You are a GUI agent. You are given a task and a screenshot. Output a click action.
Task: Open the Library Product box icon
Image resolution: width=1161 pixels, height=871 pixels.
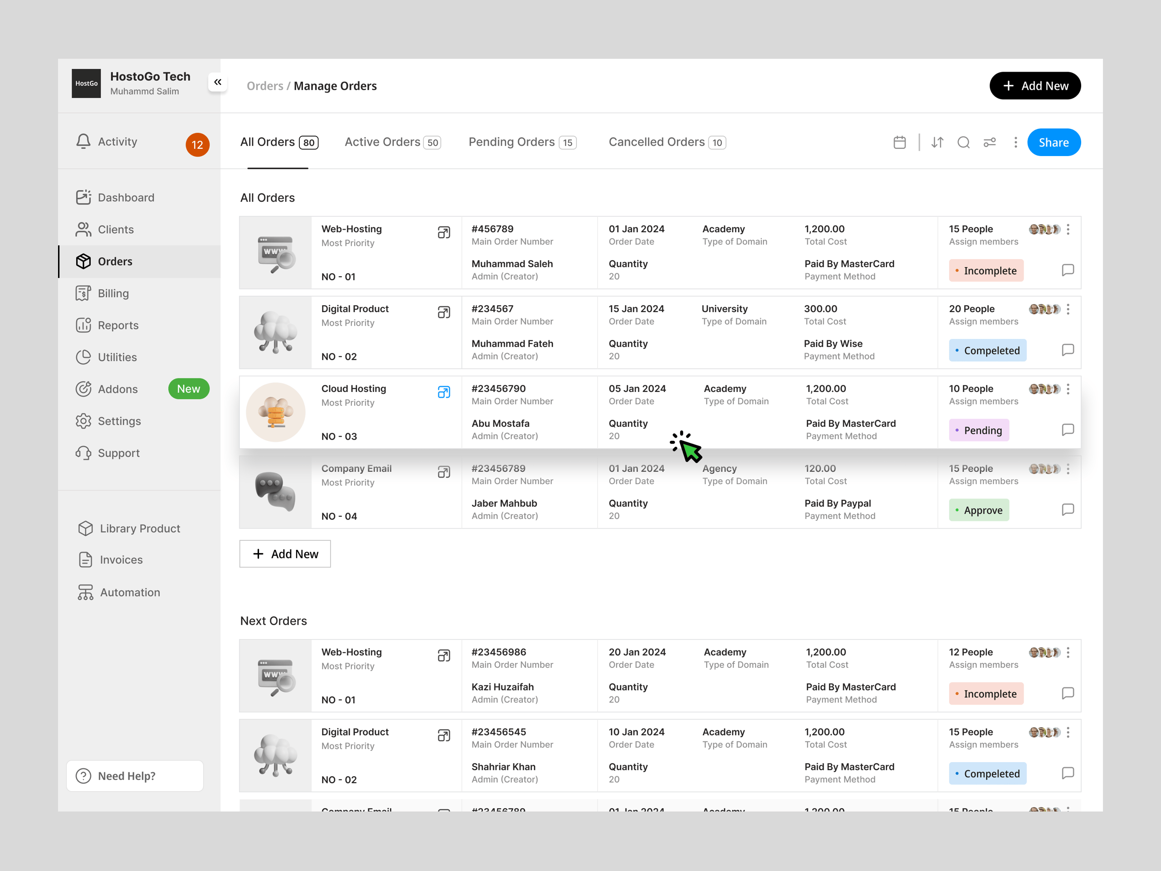(x=86, y=528)
